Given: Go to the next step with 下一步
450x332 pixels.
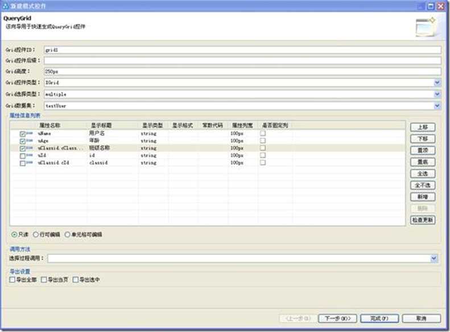Looking at the screenshot, I should [337, 318].
